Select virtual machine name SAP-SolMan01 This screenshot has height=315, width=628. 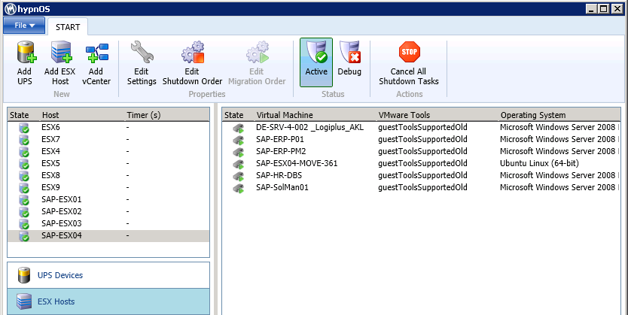(x=282, y=187)
